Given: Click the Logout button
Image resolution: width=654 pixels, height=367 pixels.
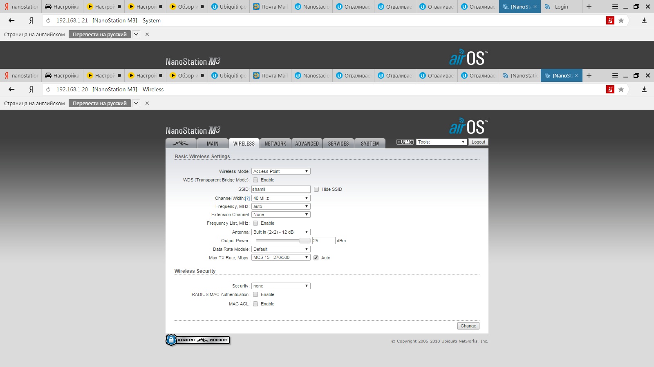Looking at the screenshot, I should (x=478, y=142).
